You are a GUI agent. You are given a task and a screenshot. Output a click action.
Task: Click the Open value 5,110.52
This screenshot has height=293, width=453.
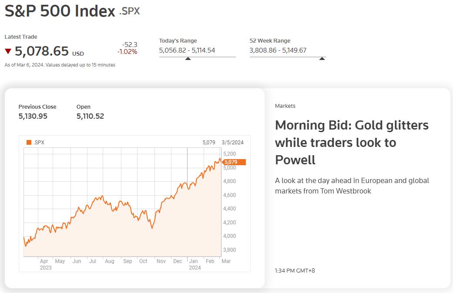tap(90, 116)
